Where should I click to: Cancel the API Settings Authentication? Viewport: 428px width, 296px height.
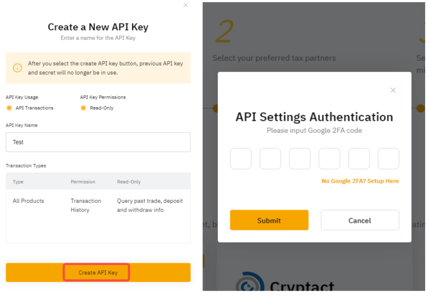(x=359, y=220)
